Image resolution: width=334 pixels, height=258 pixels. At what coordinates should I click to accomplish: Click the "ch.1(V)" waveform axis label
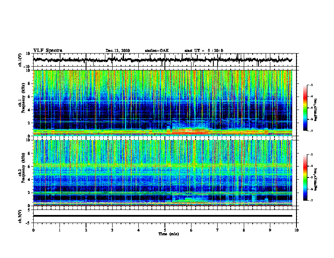point(20,60)
